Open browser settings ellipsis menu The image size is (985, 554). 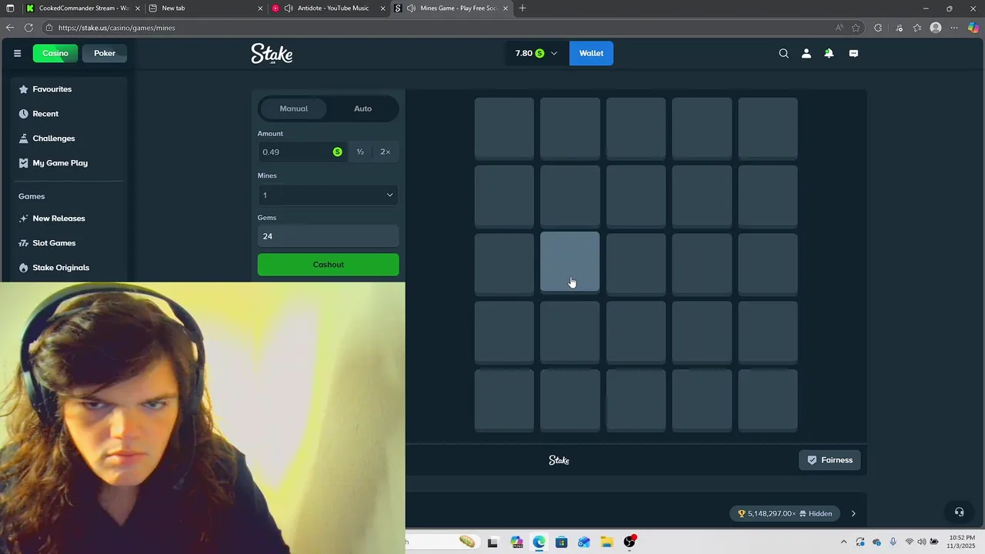954,28
